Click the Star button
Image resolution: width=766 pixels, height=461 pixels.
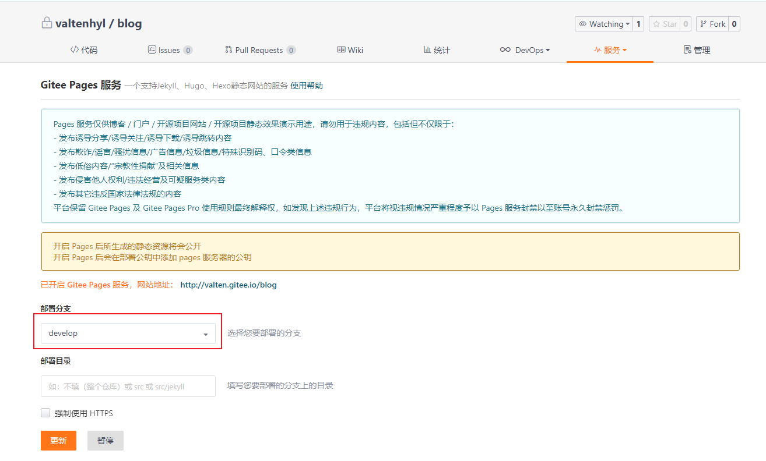point(663,24)
